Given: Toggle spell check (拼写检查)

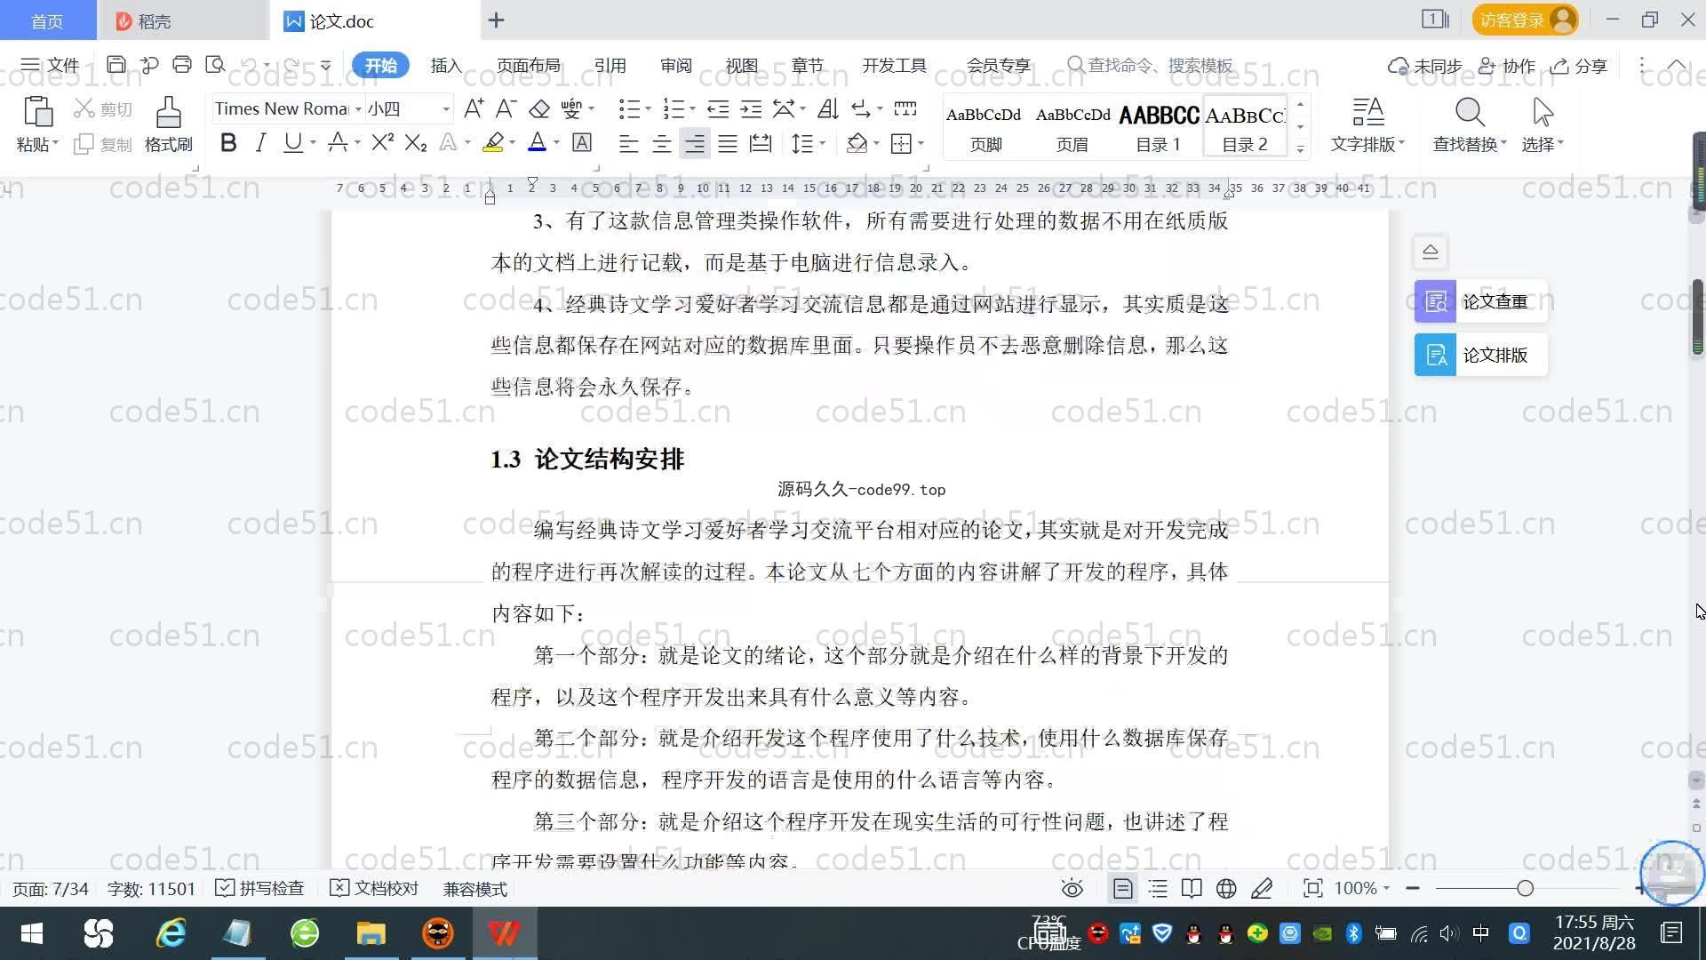Looking at the screenshot, I should coord(259,888).
